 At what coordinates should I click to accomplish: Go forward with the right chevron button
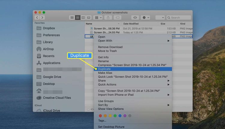point(42,17)
